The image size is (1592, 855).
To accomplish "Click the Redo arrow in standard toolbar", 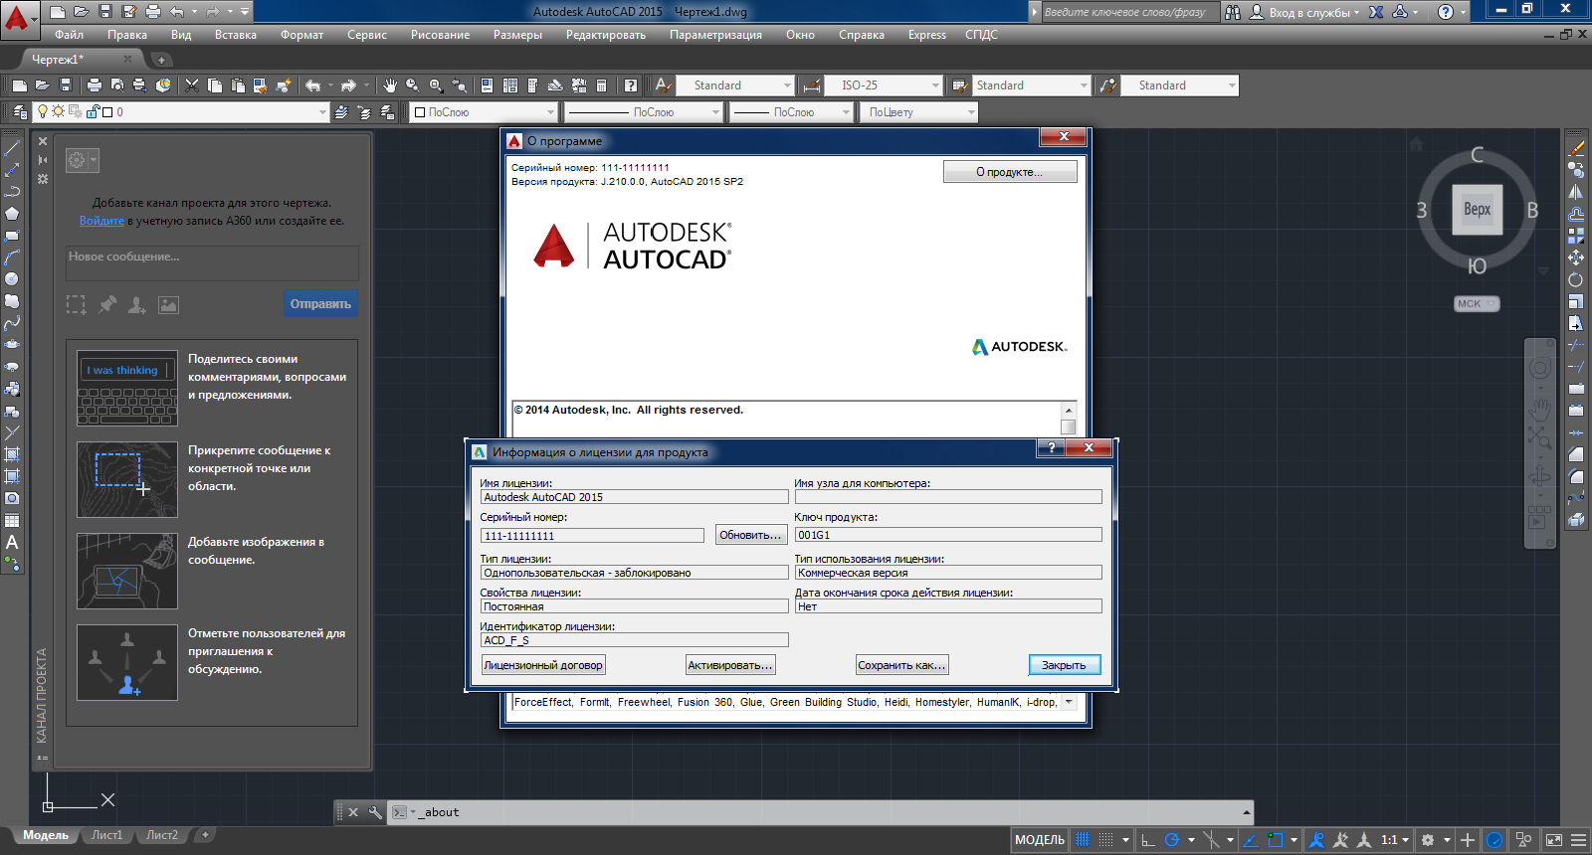I will [x=348, y=85].
